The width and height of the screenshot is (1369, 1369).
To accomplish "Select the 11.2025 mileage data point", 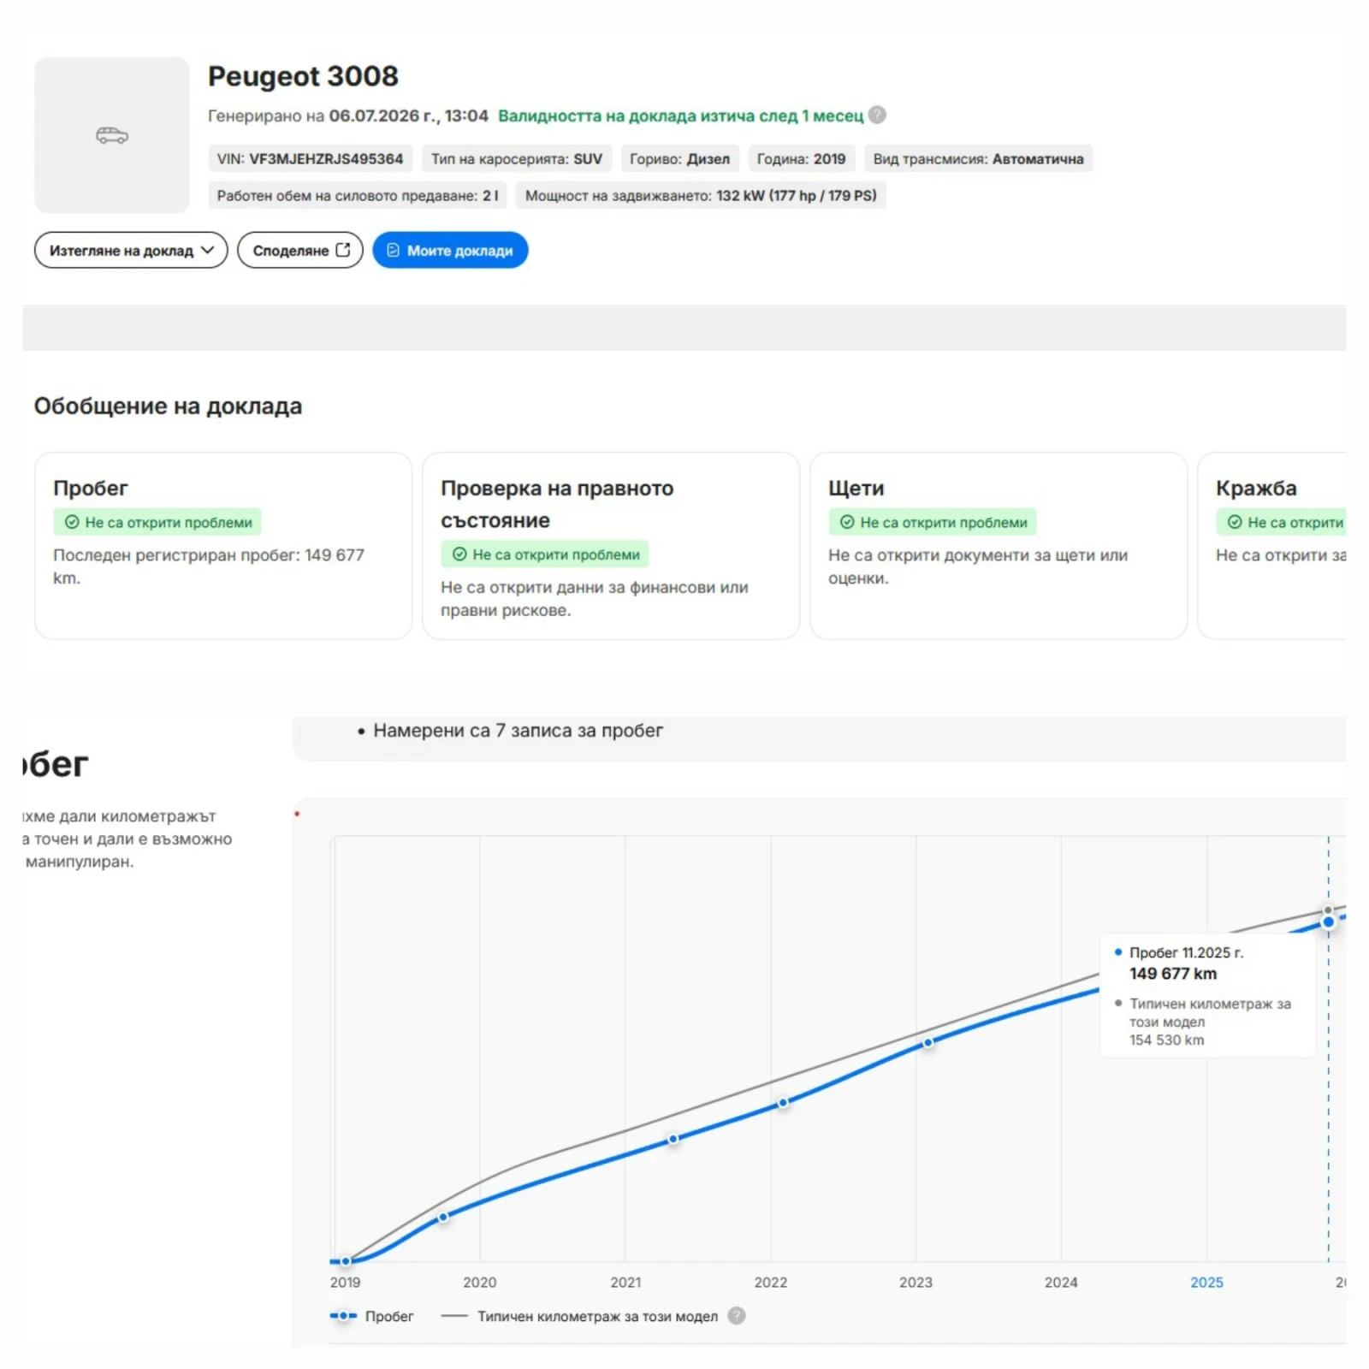I will pyautogui.click(x=1328, y=922).
